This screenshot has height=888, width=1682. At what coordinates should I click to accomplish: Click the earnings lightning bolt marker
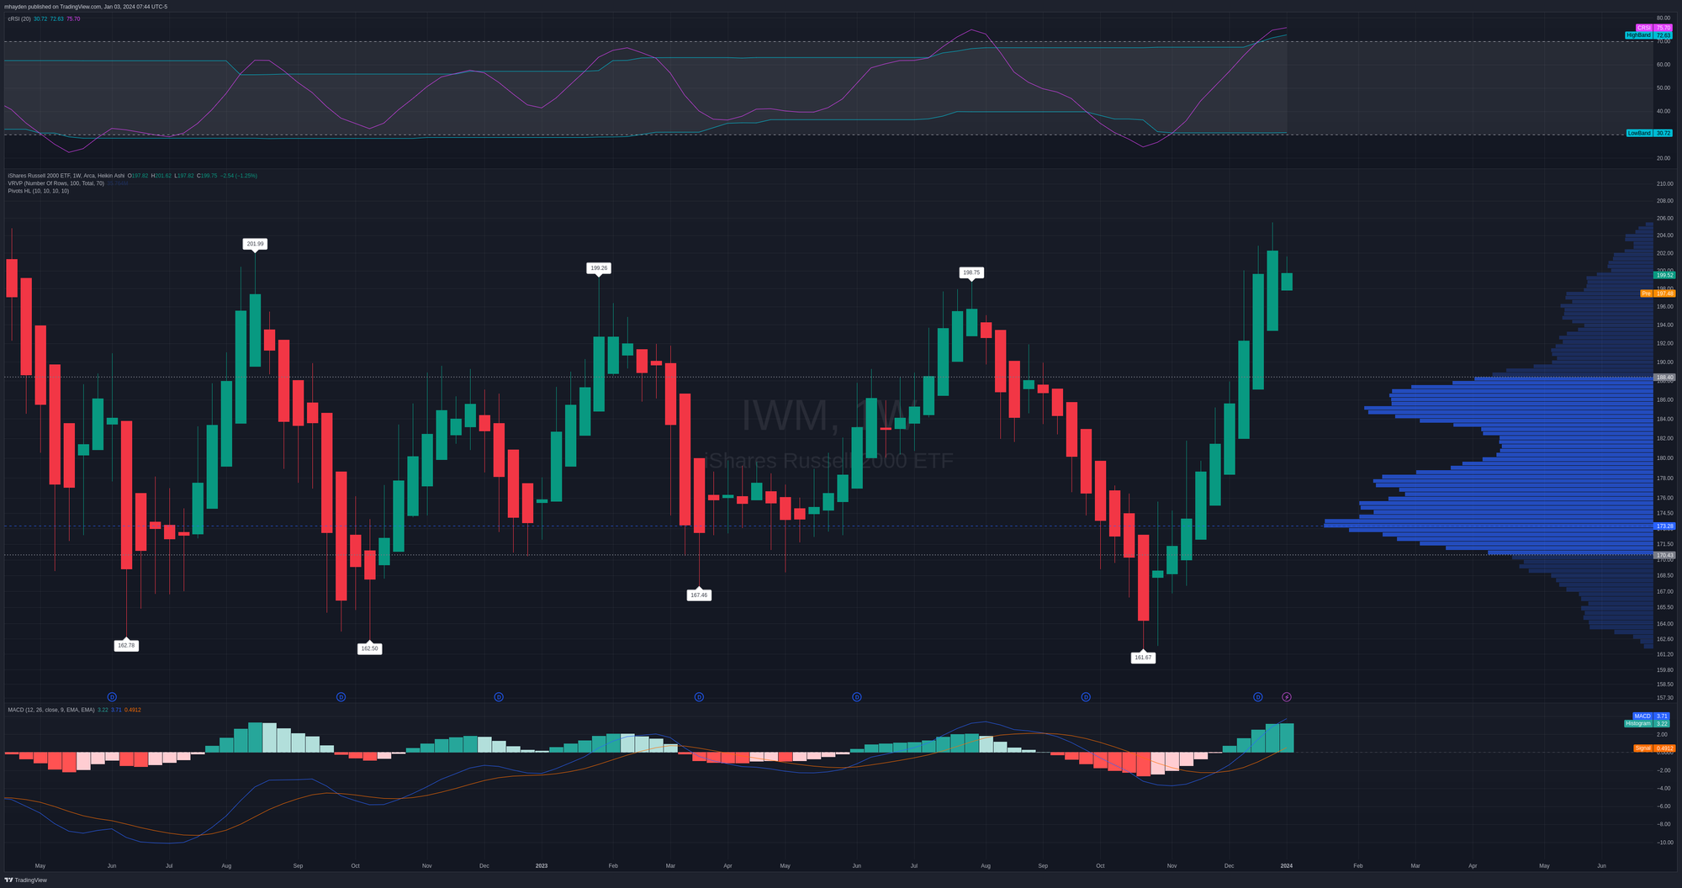pos(1286,697)
